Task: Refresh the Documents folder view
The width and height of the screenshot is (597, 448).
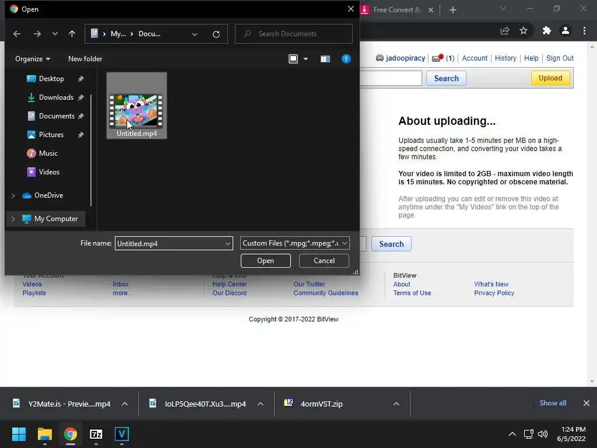Action: [216, 34]
